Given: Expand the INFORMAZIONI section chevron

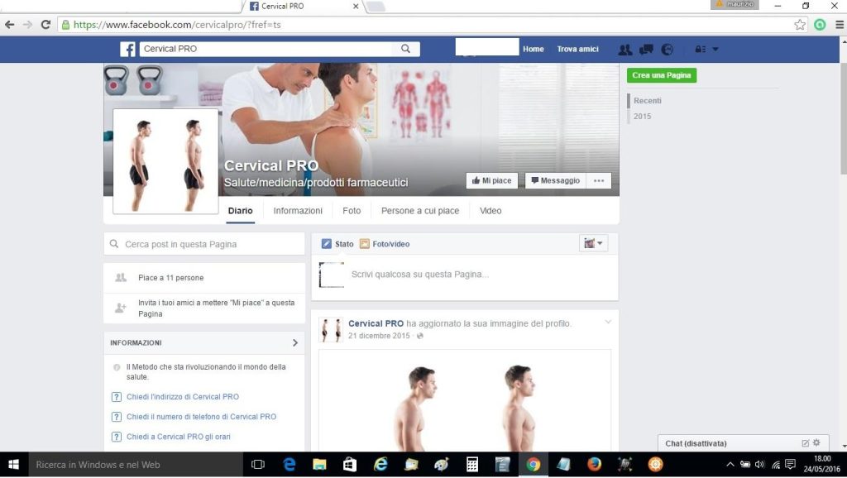Looking at the screenshot, I should coord(295,343).
